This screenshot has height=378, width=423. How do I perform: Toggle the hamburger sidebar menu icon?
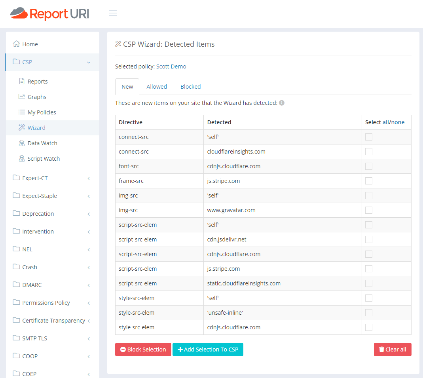(113, 13)
